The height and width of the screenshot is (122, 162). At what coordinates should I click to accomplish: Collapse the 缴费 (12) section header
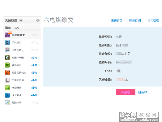click(22, 28)
